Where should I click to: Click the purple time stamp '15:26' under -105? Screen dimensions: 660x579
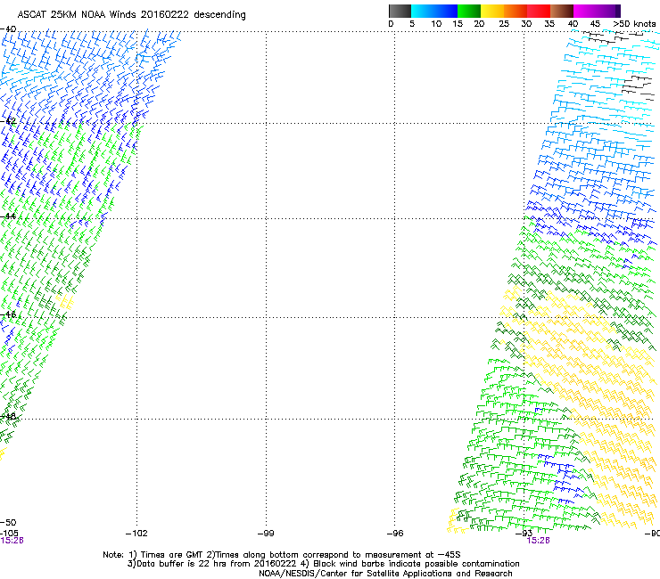pos(12,541)
